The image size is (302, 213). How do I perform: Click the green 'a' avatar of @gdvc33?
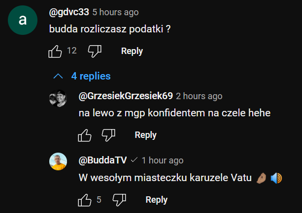click(22, 20)
